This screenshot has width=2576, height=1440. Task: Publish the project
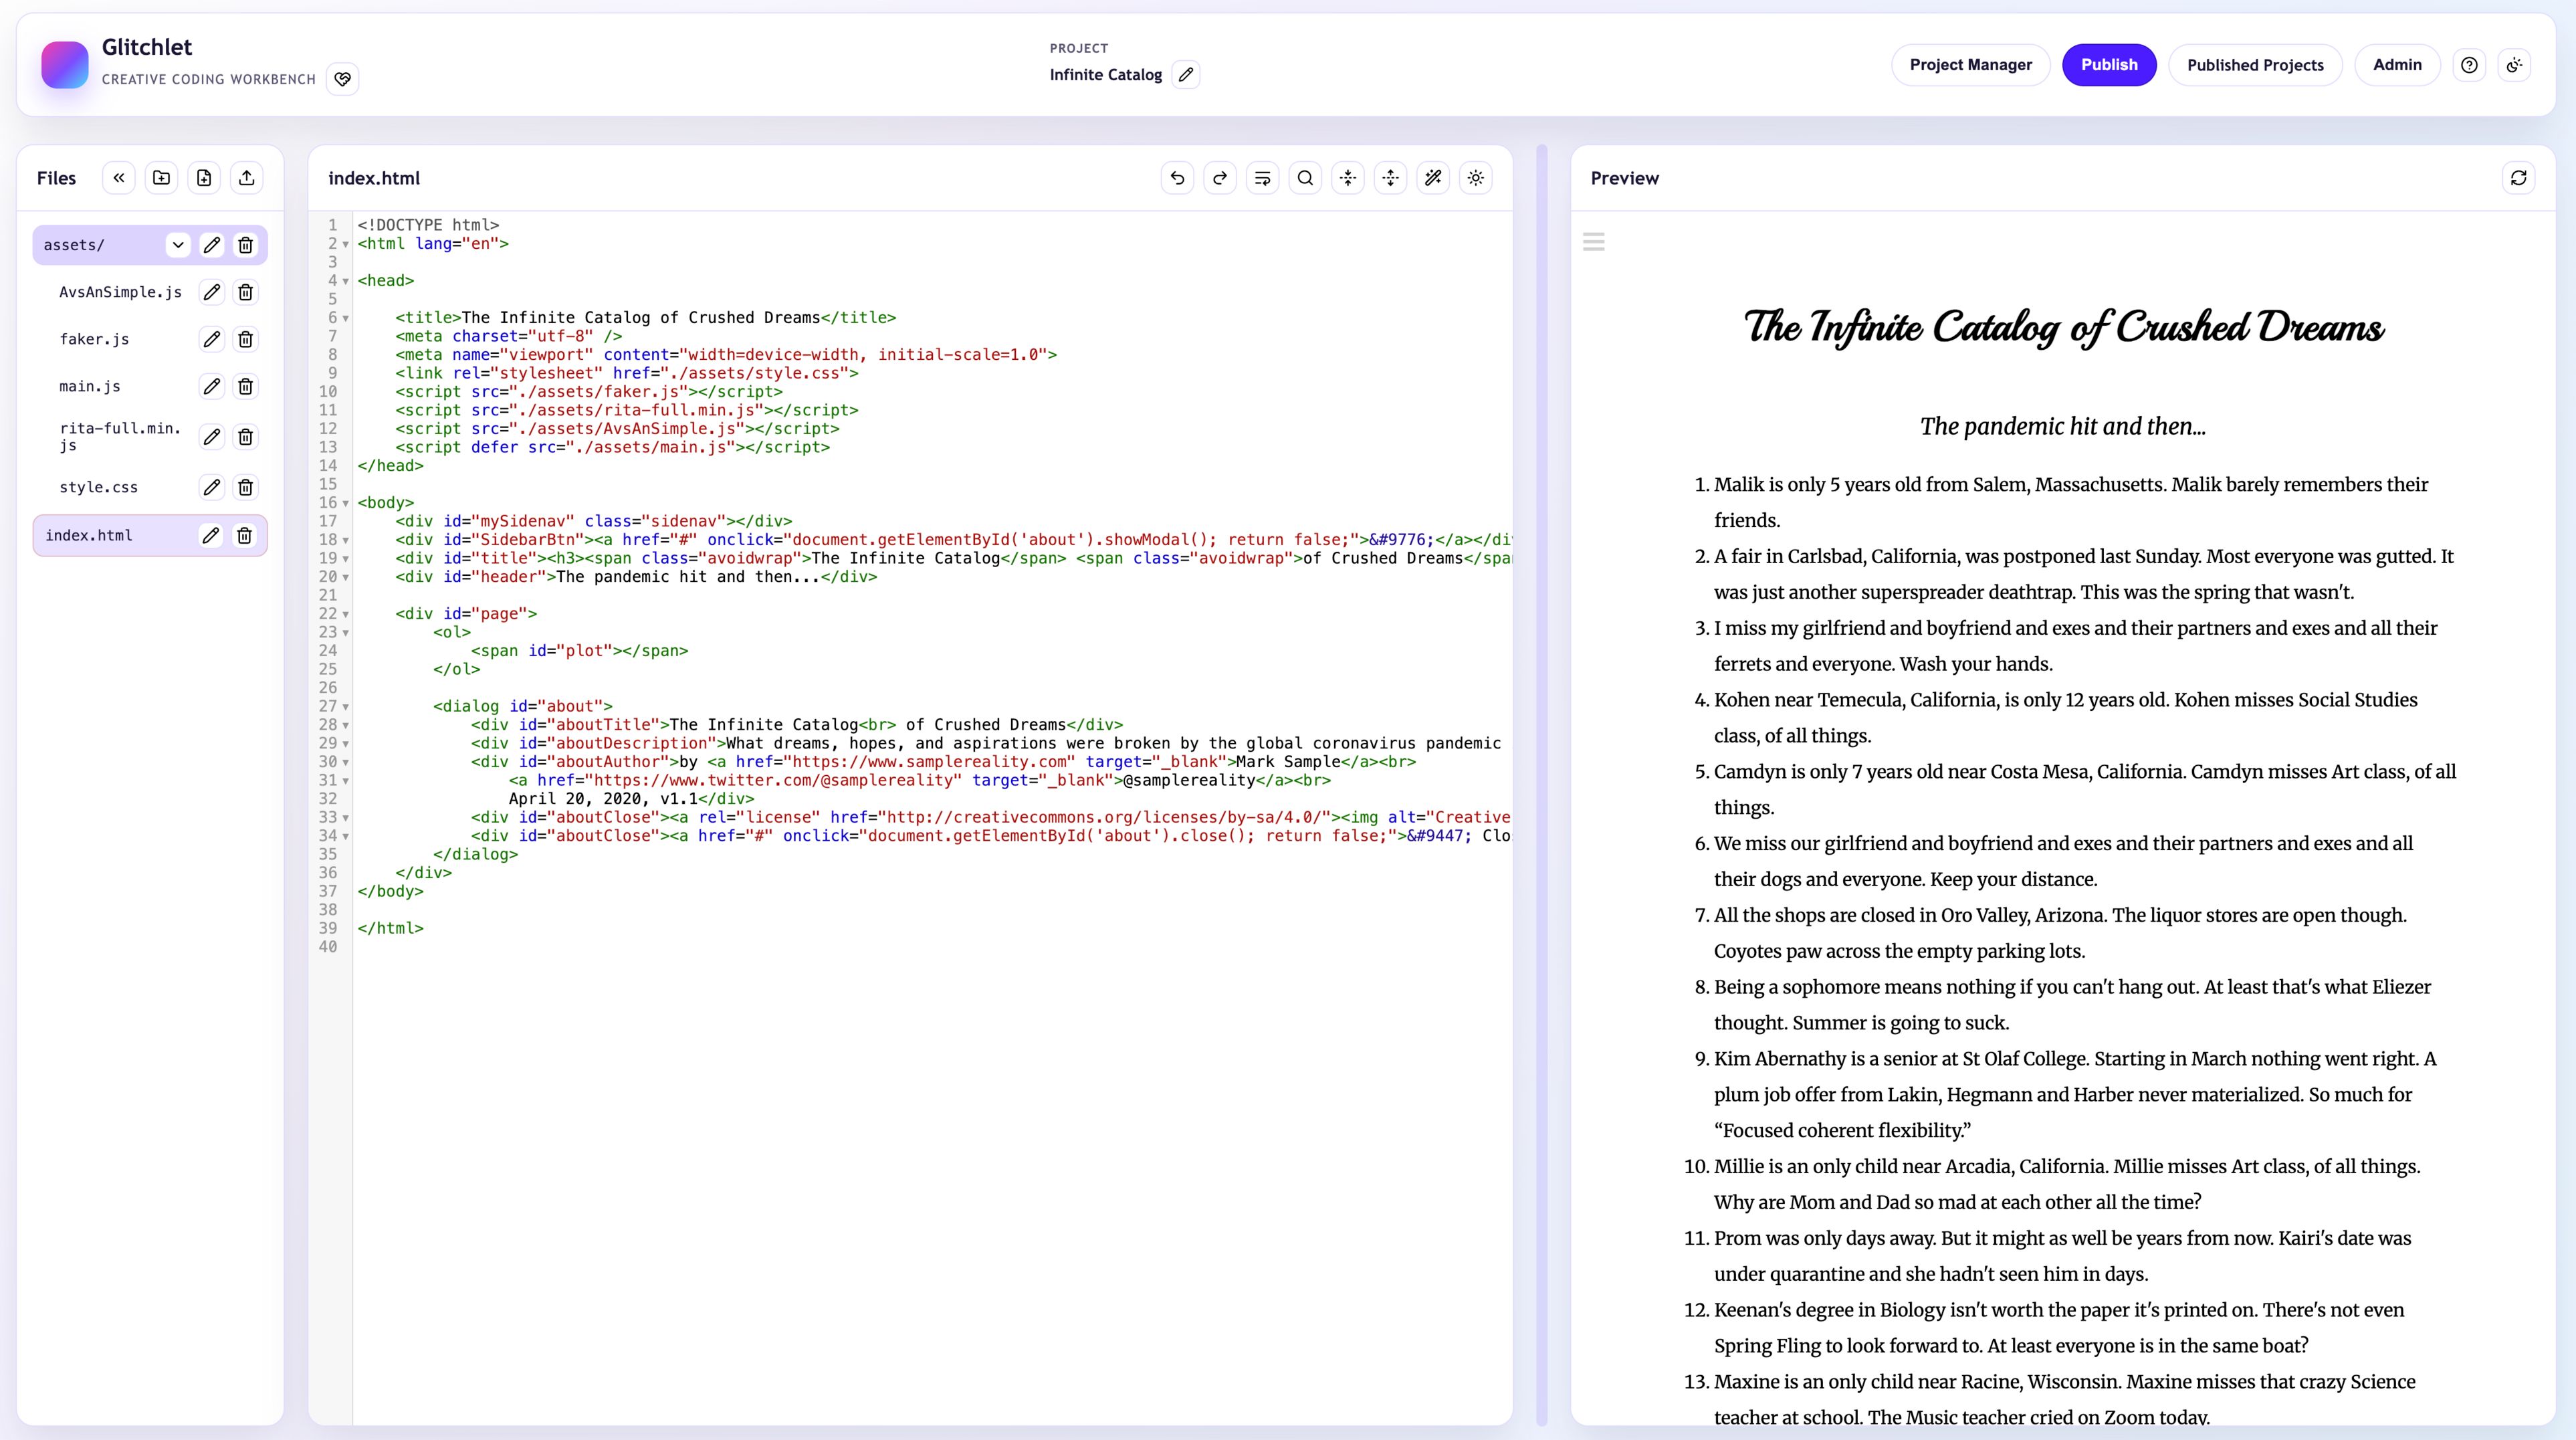point(2109,64)
